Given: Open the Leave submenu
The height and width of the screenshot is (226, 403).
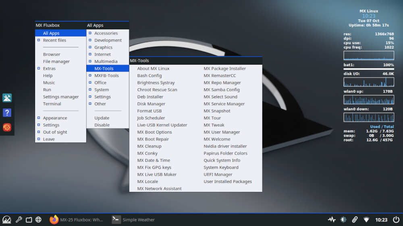Looking at the screenshot, I should (49, 139).
